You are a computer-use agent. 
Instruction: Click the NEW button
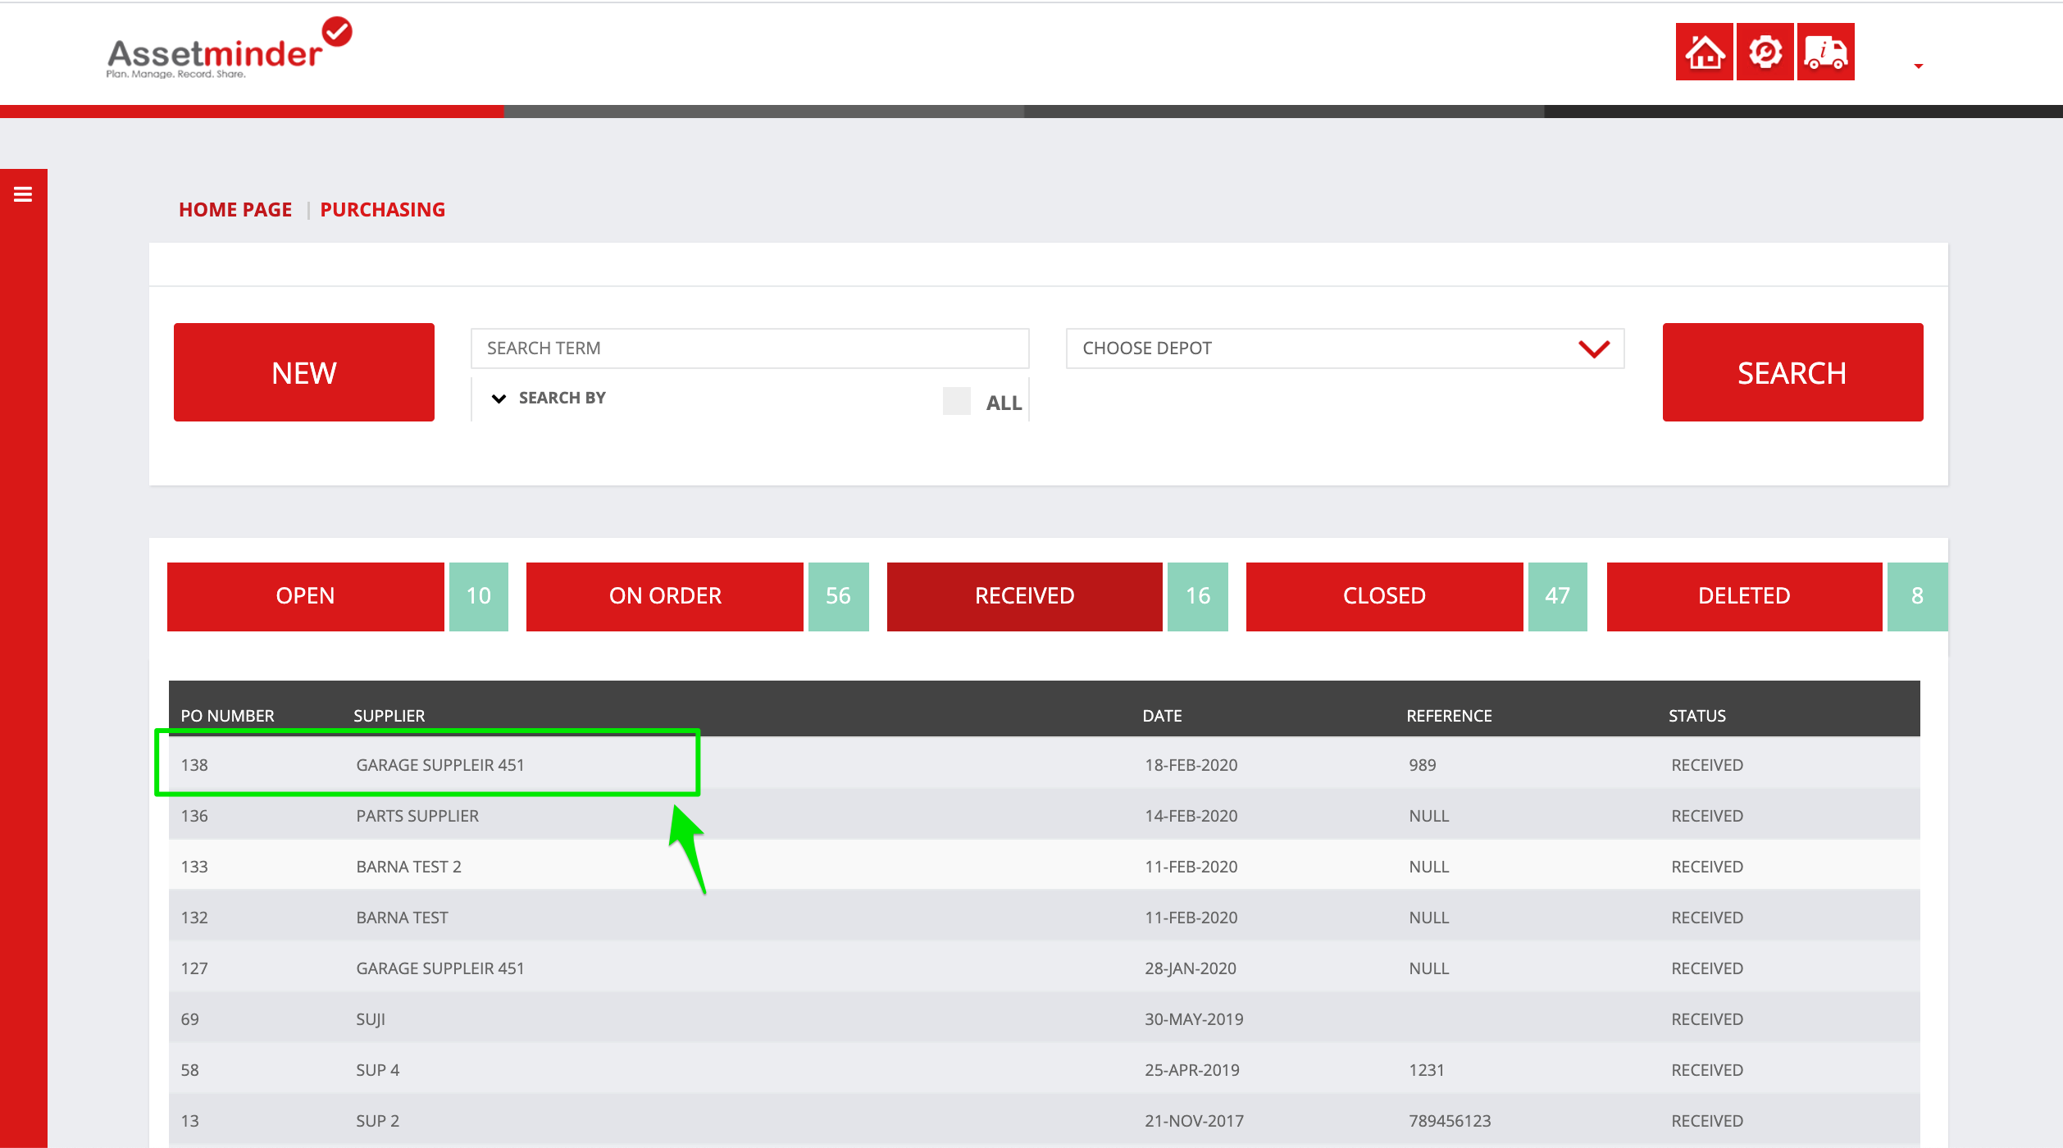point(304,372)
